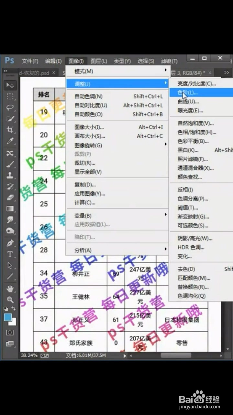Open the 选择(S) menu
This screenshot has width=233, height=415.
tap(146, 61)
